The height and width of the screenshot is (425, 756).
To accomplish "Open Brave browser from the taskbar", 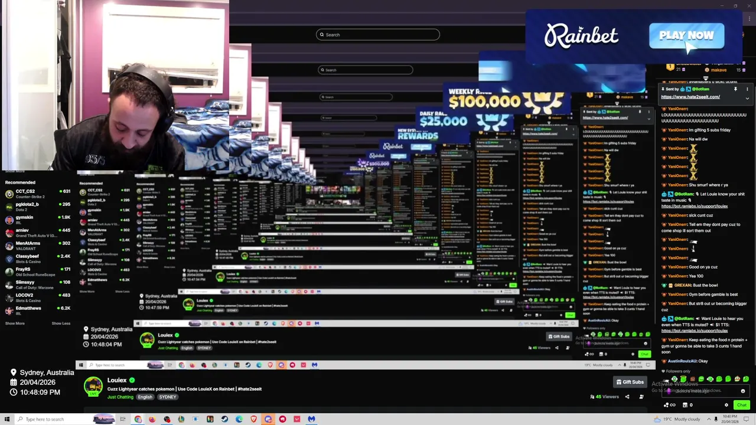I will (253, 419).
